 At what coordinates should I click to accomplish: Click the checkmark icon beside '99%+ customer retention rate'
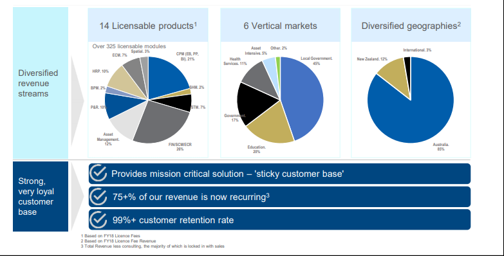(x=98, y=220)
